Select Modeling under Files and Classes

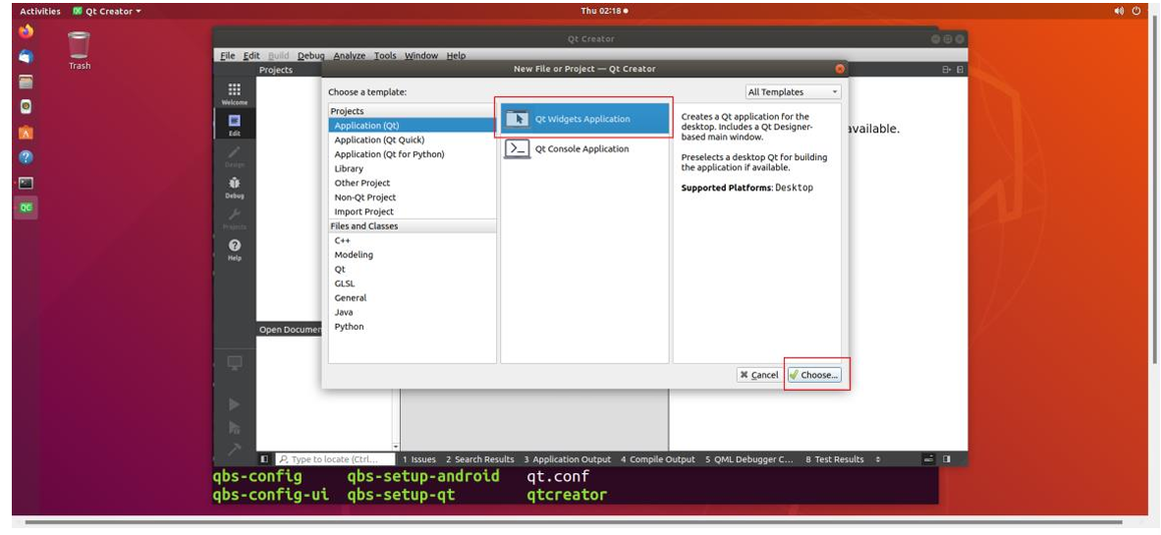tap(412, 254)
